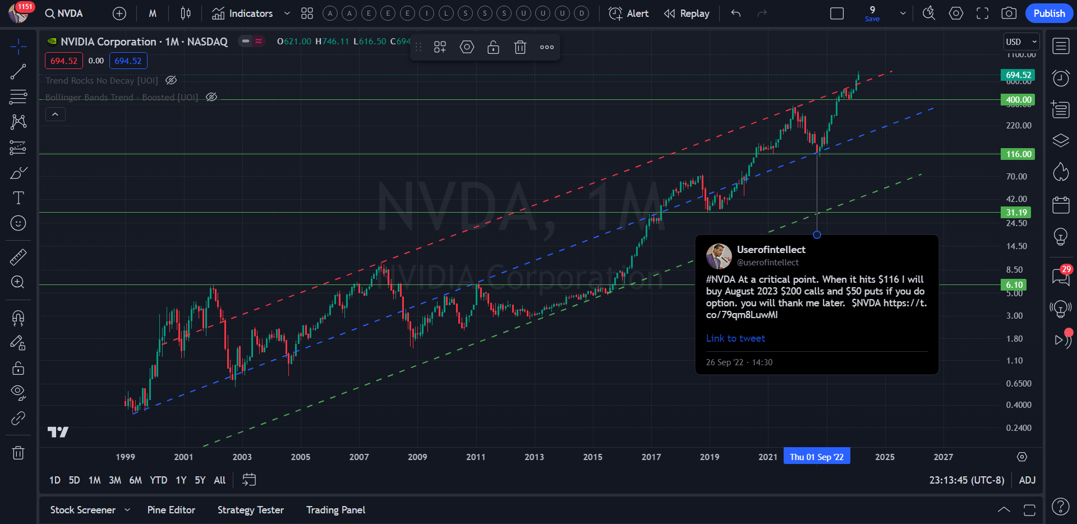This screenshot has height=524, width=1077.
Task: Click the Publish button
Action: click(x=1049, y=13)
